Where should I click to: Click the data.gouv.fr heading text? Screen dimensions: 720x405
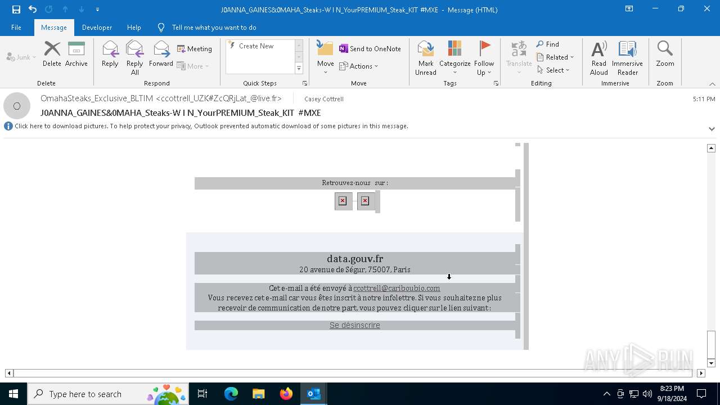(355, 259)
